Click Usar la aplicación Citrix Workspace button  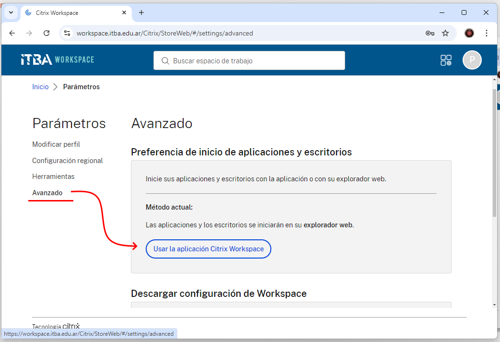(209, 249)
